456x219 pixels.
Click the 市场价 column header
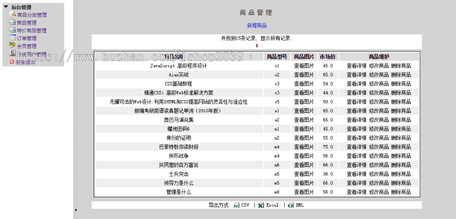[328, 57]
